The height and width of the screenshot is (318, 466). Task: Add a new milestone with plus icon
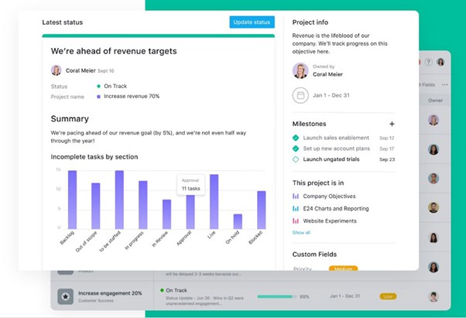pyautogui.click(x=392, y=124)
